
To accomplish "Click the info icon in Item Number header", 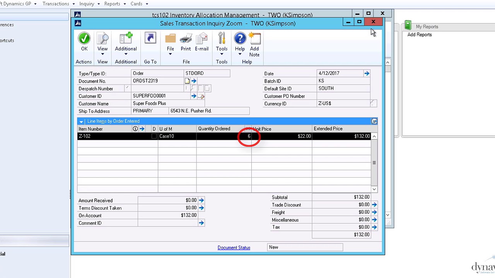I will [x=135, y=129].
